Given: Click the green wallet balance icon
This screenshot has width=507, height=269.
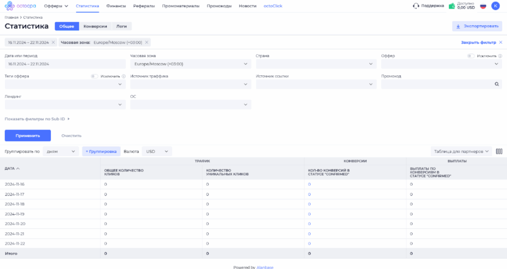Looking at the screenshot, I should click(x=452, y=6).
